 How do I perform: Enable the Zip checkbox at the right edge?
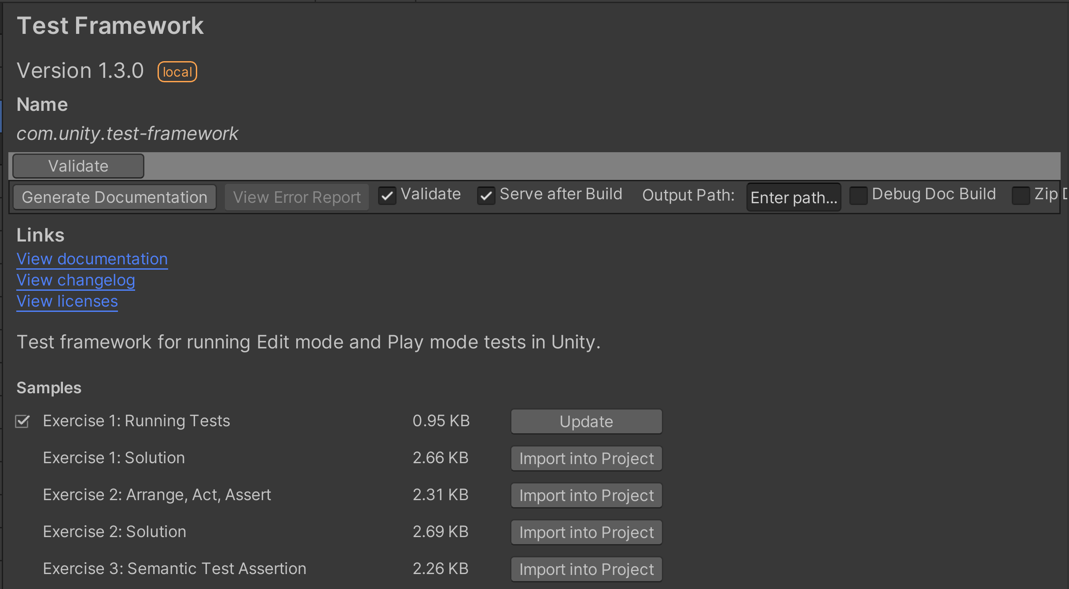(x=1021, y=196)
